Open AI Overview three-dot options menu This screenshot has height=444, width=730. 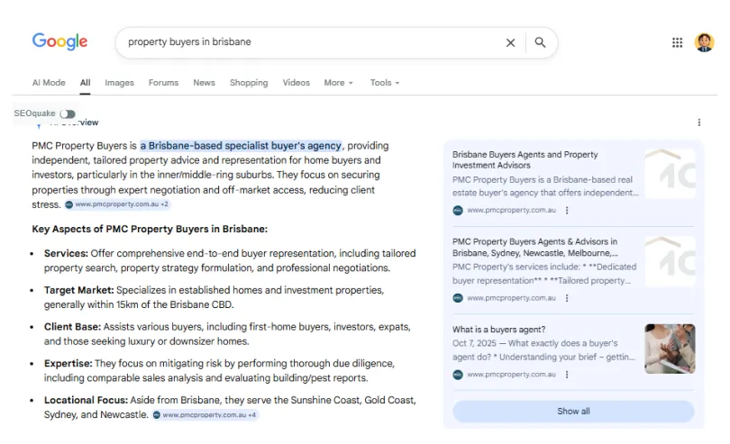tap(698, 122)
